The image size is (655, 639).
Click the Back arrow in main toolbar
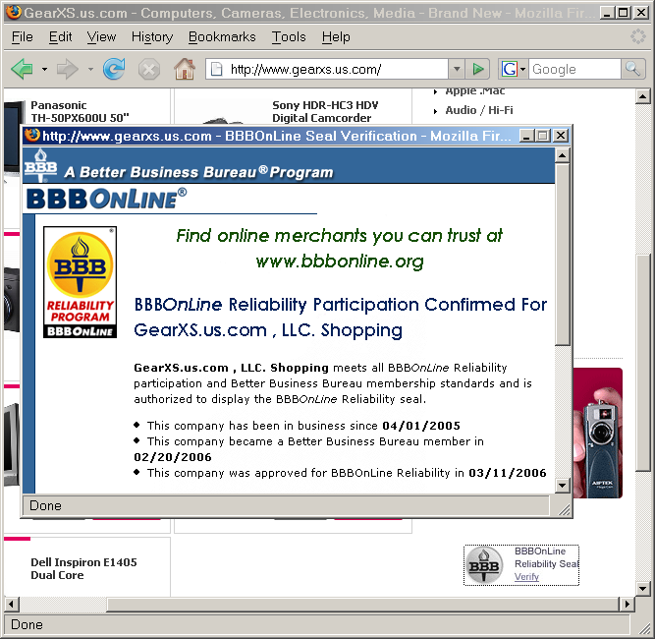tap(23, 69)
